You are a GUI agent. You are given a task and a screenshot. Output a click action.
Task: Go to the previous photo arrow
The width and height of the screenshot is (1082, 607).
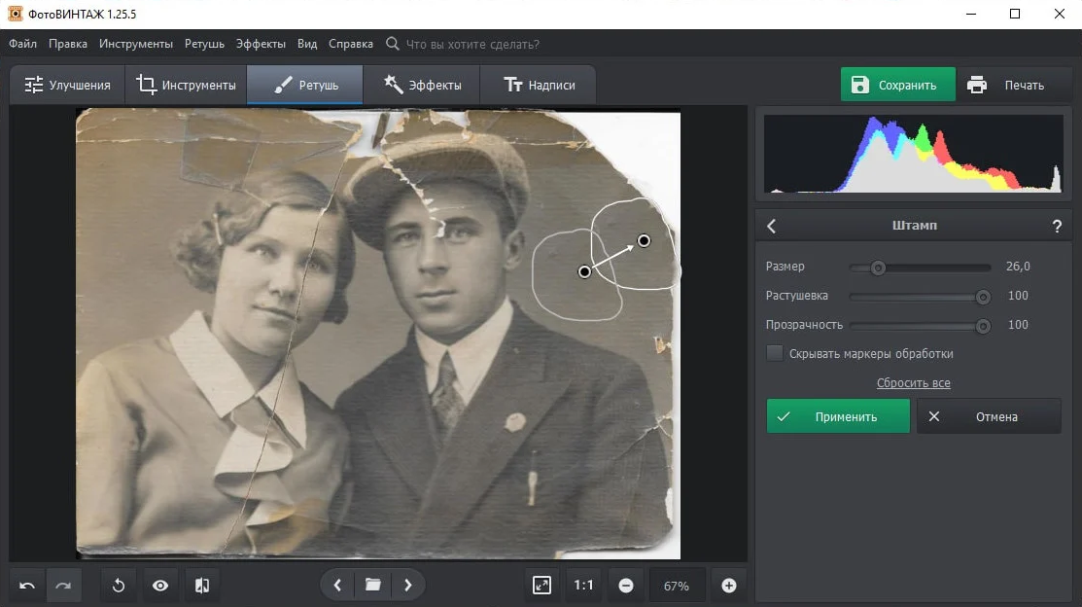click(x=337, y=585)
